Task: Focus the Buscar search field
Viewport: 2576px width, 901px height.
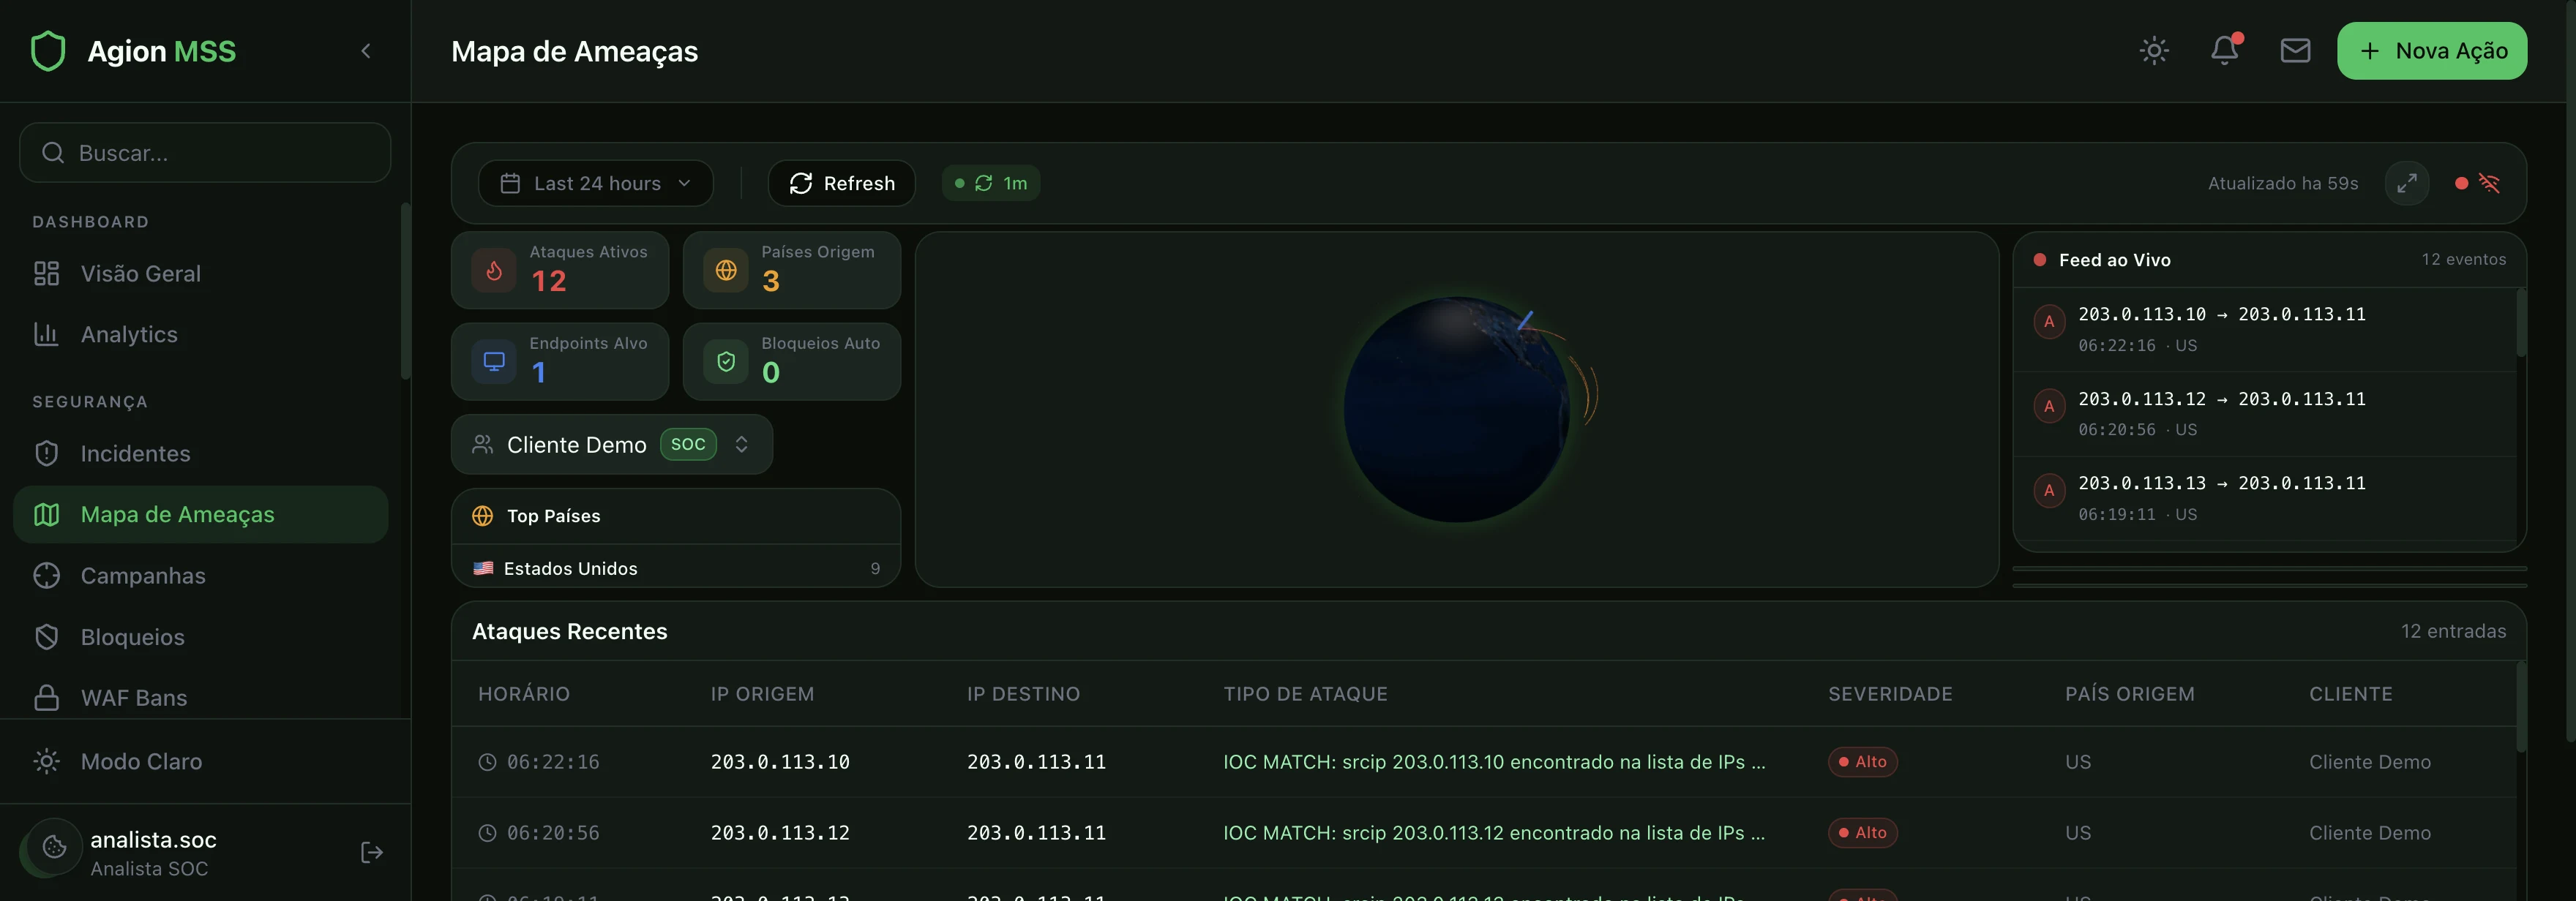Action: pos(205,153)
